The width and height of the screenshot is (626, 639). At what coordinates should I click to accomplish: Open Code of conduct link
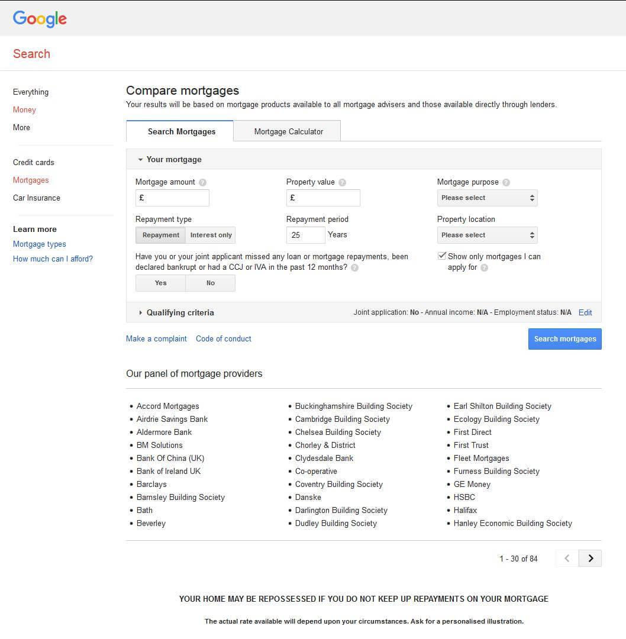pos(223,338)
